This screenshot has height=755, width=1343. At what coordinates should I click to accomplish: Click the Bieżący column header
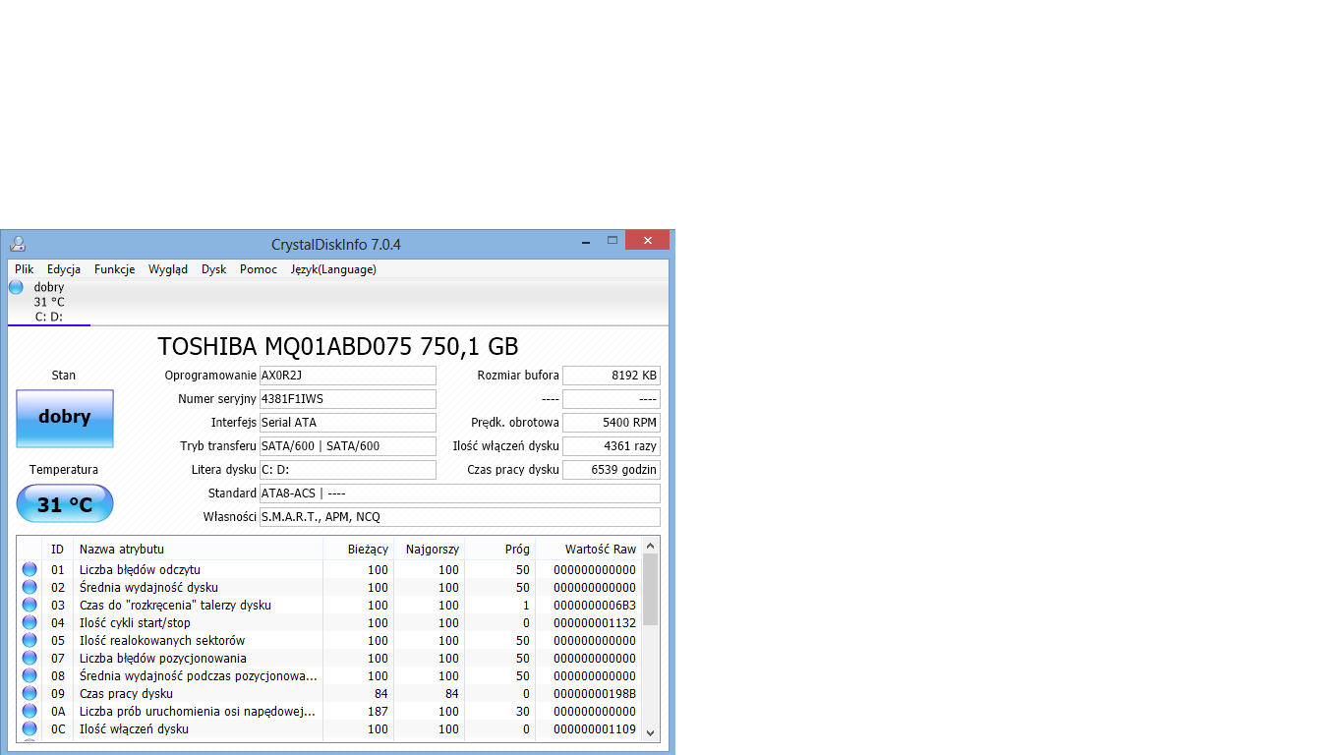point(359,549)
